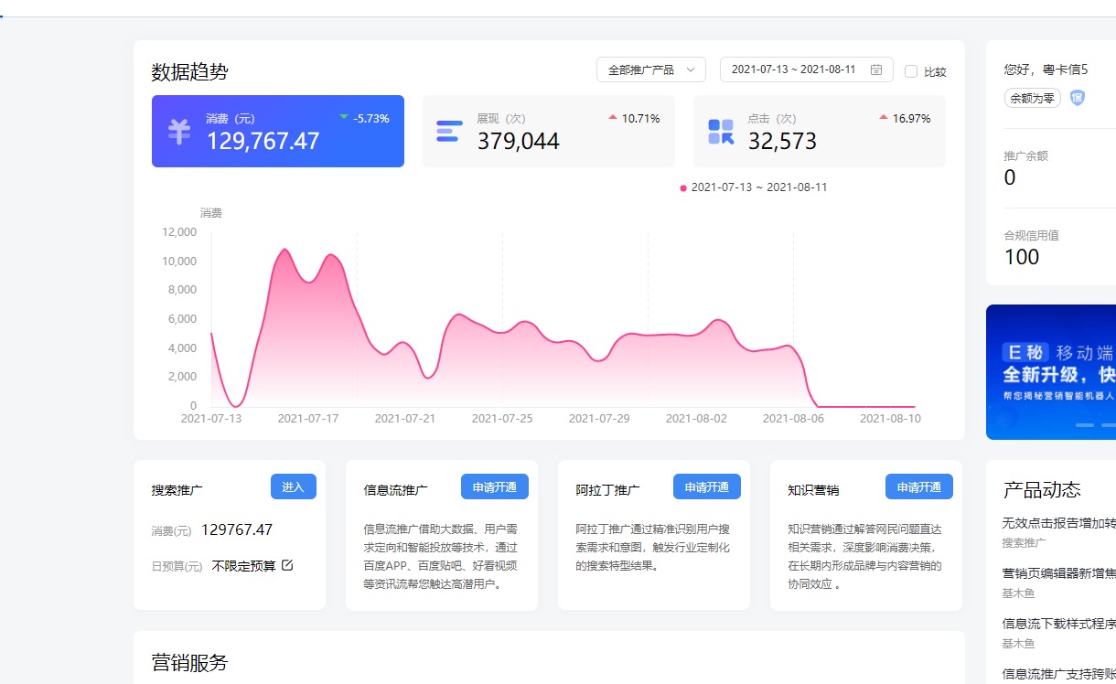Click the cursor icon beside 点击

[x=722, y=131]
